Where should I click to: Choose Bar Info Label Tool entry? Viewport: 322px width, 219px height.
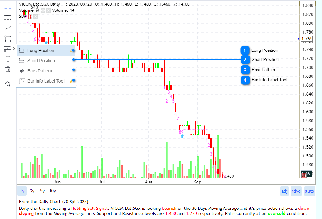[x=46, y=81]
